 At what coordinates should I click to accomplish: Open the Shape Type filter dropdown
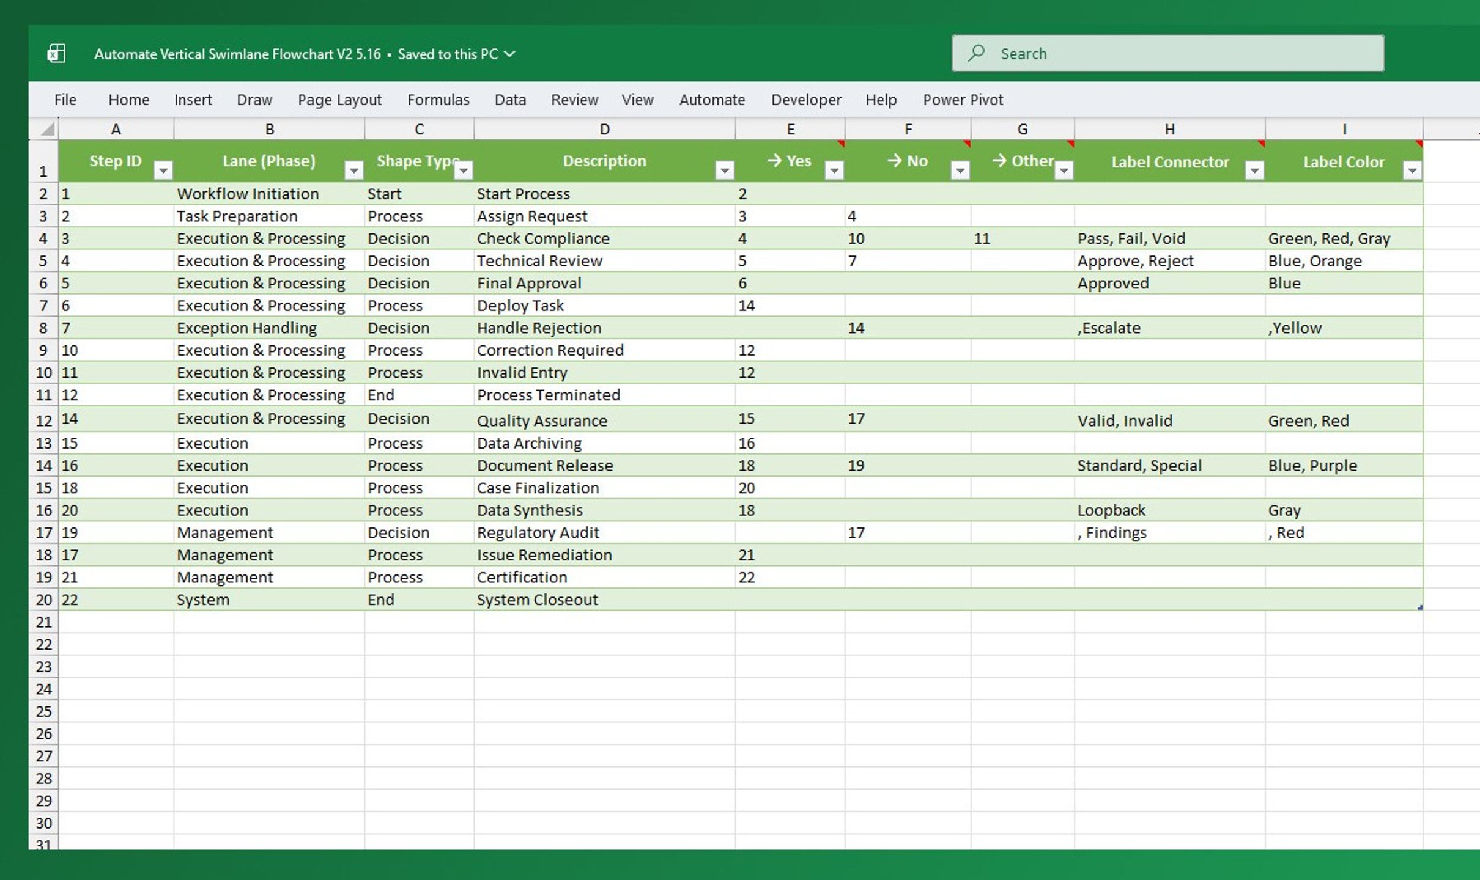point(464,170)
